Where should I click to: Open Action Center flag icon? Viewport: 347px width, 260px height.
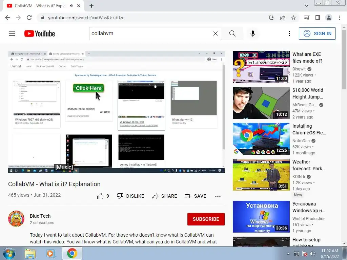point(305,254)
